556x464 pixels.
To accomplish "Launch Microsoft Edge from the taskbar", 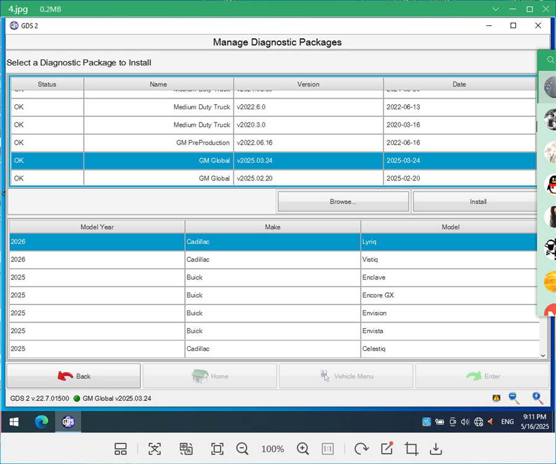I will click(x=41, y=422).
